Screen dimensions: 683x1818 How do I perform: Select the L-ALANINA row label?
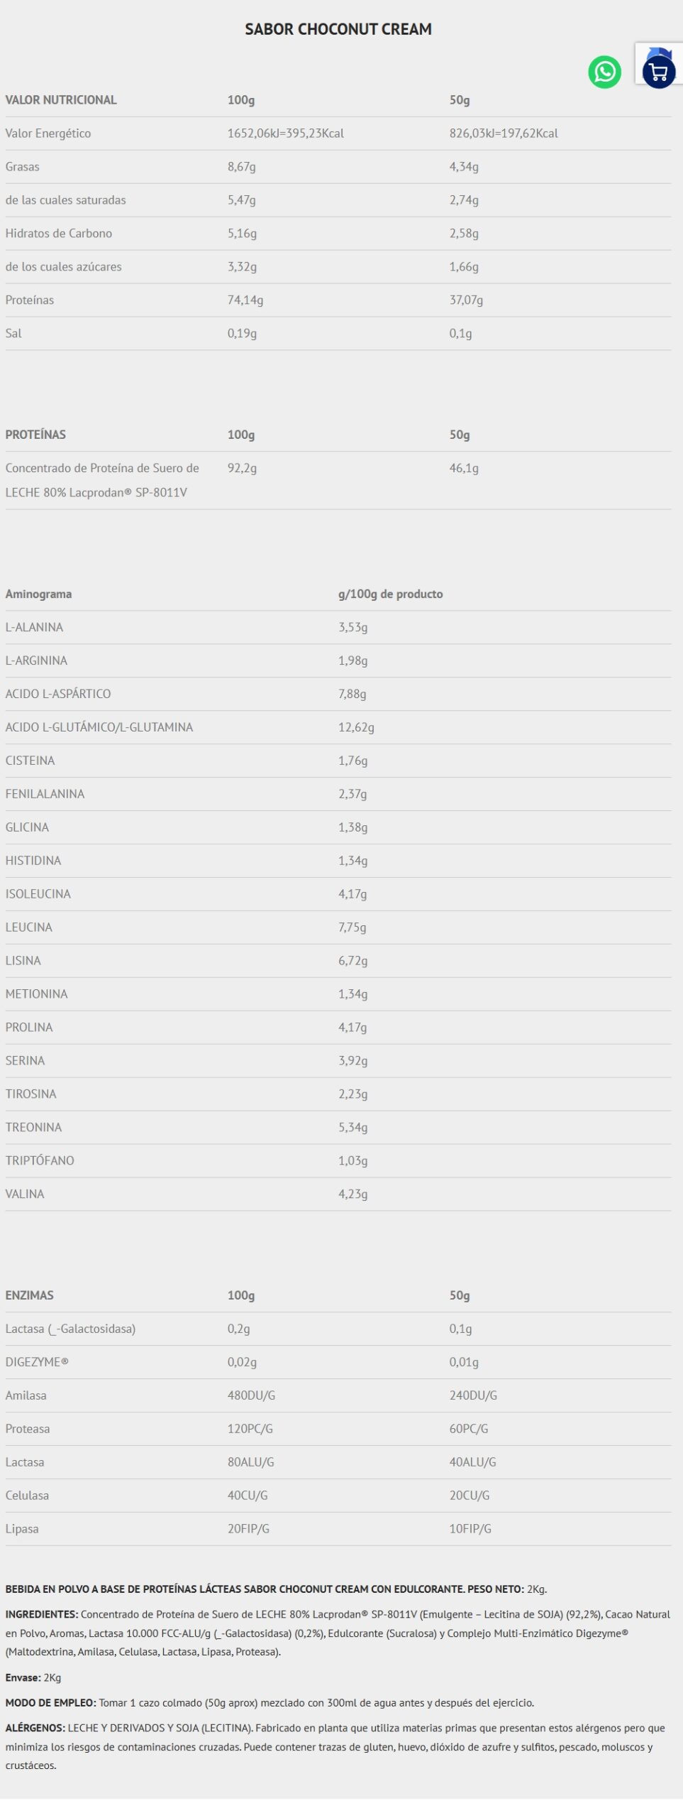pos(34,628)
